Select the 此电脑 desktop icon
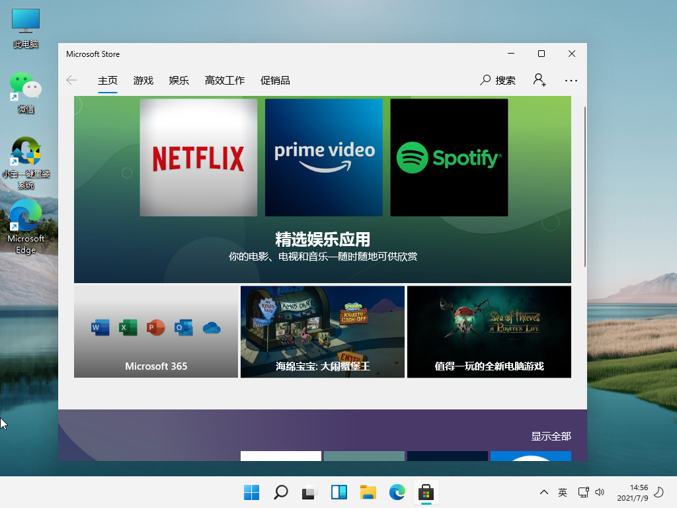The image size is (677, 508). point(26,28)
